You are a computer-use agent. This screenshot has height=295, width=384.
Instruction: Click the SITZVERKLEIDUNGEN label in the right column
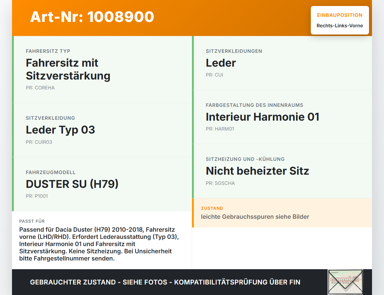234,51
